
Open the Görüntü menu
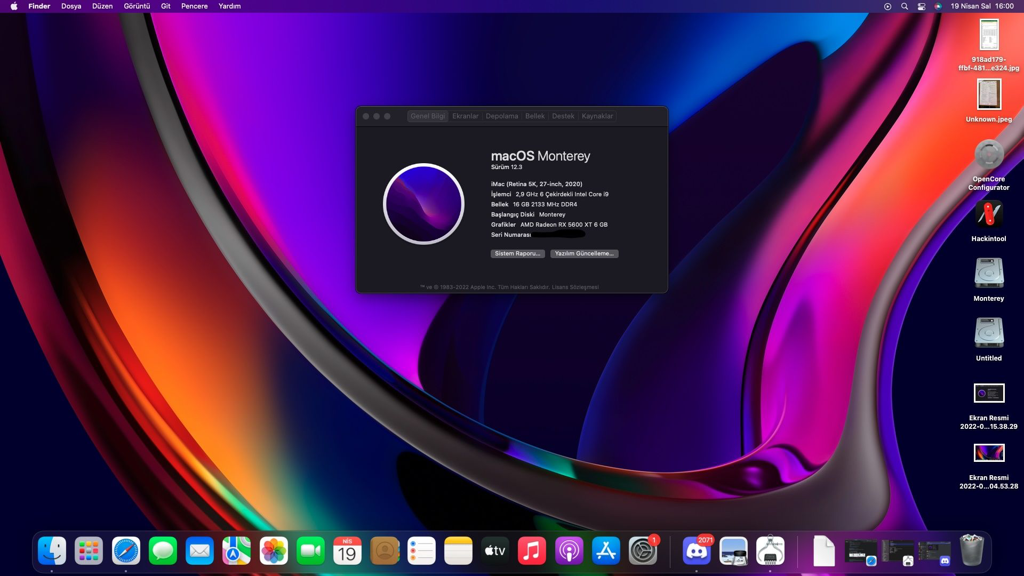(137, 6)
